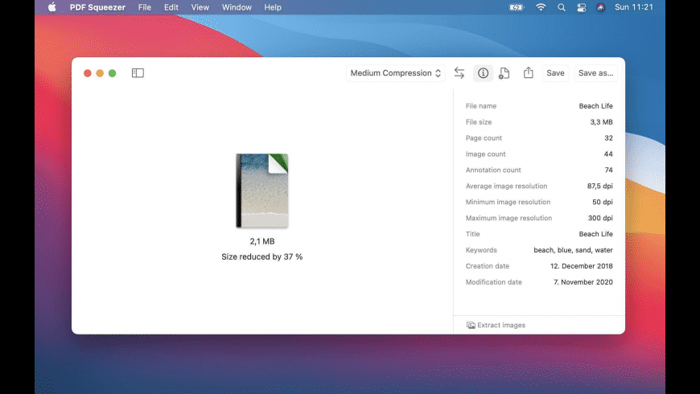Open Spotlight search icon
700x394 pixels.
(561, 7)
